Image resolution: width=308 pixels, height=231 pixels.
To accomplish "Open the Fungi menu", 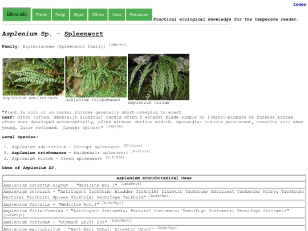I will (x=60, y=14).
